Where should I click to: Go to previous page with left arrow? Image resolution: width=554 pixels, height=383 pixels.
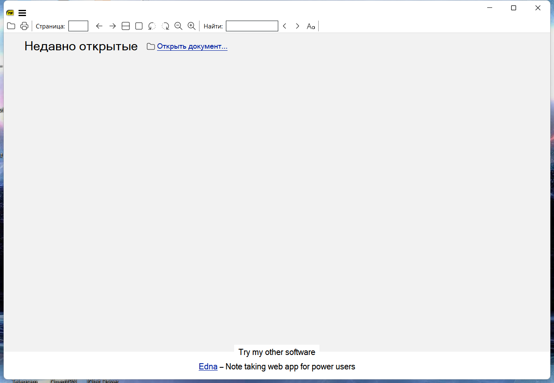point(99,26)
